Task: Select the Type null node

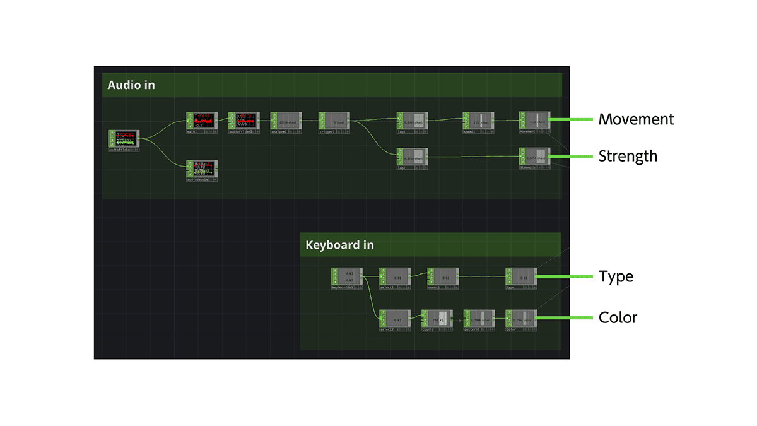Action: tap(521, 277)
